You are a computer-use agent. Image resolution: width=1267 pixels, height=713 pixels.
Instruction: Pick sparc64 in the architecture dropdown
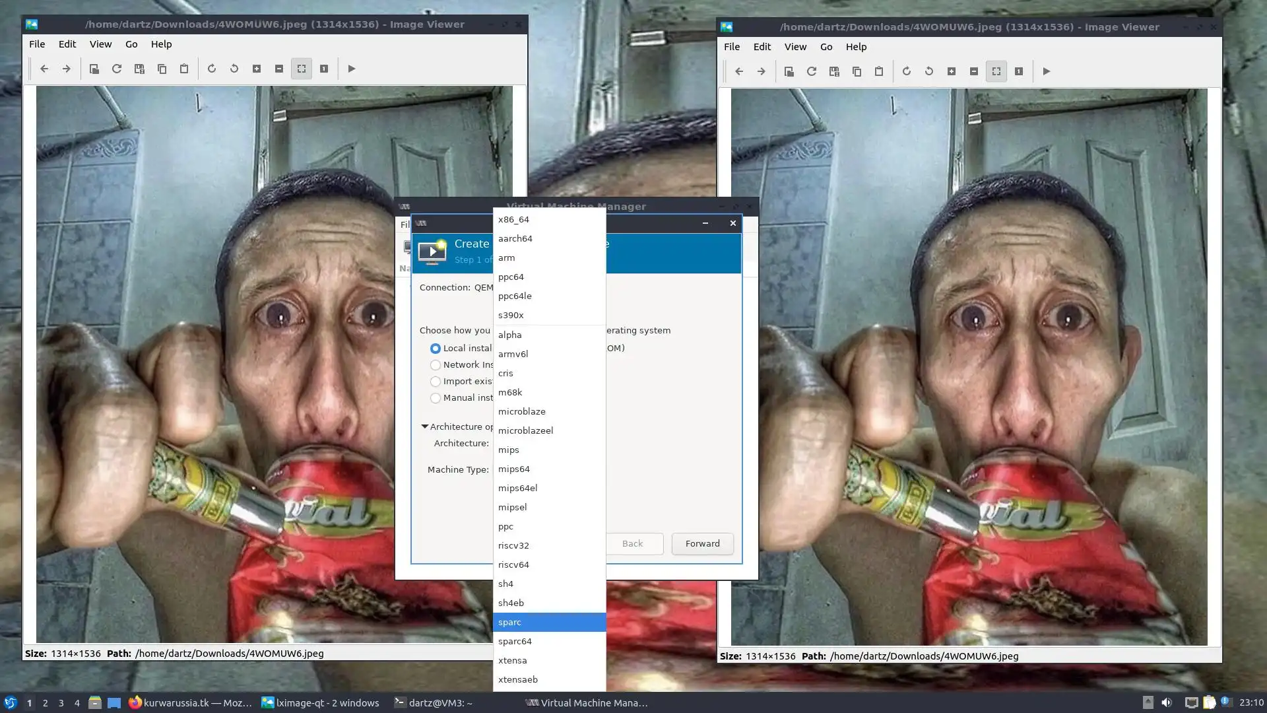[515, 641]
